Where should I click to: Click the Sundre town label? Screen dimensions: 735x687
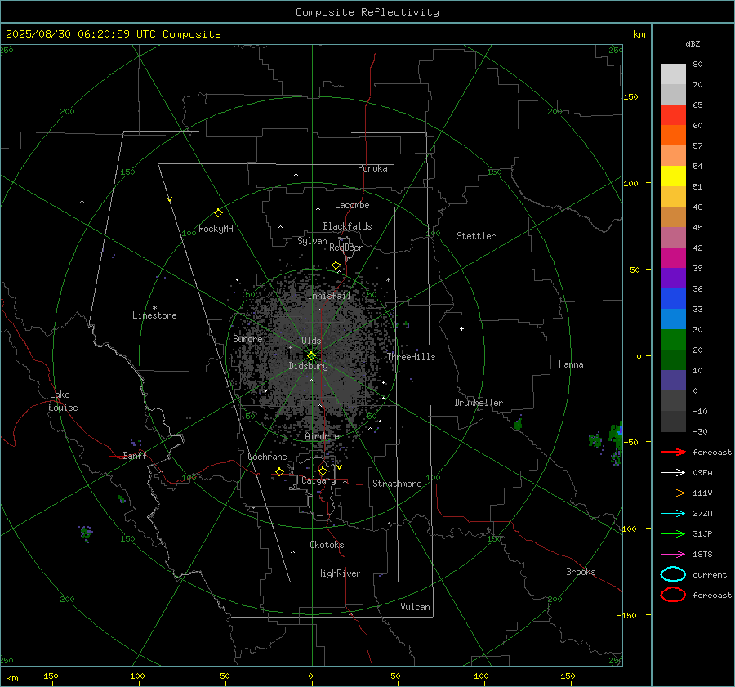pos(247,338)
